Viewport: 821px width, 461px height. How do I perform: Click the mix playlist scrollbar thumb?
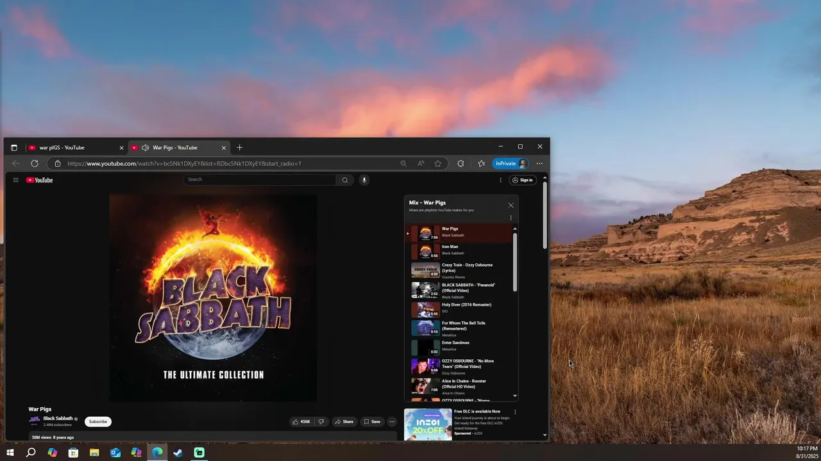[514, 261]
